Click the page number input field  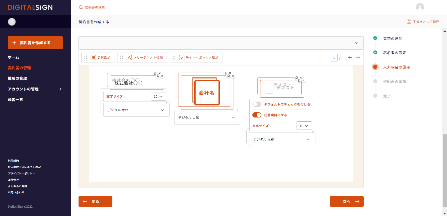pyautogui.click(x=333, y=58)
